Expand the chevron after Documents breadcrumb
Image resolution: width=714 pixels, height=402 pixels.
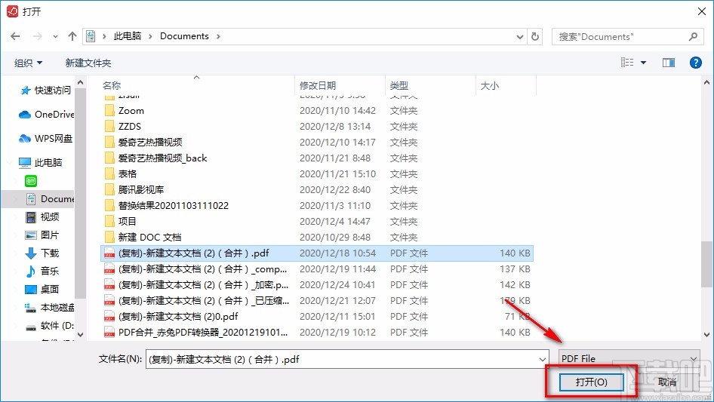tap(218, 36)
